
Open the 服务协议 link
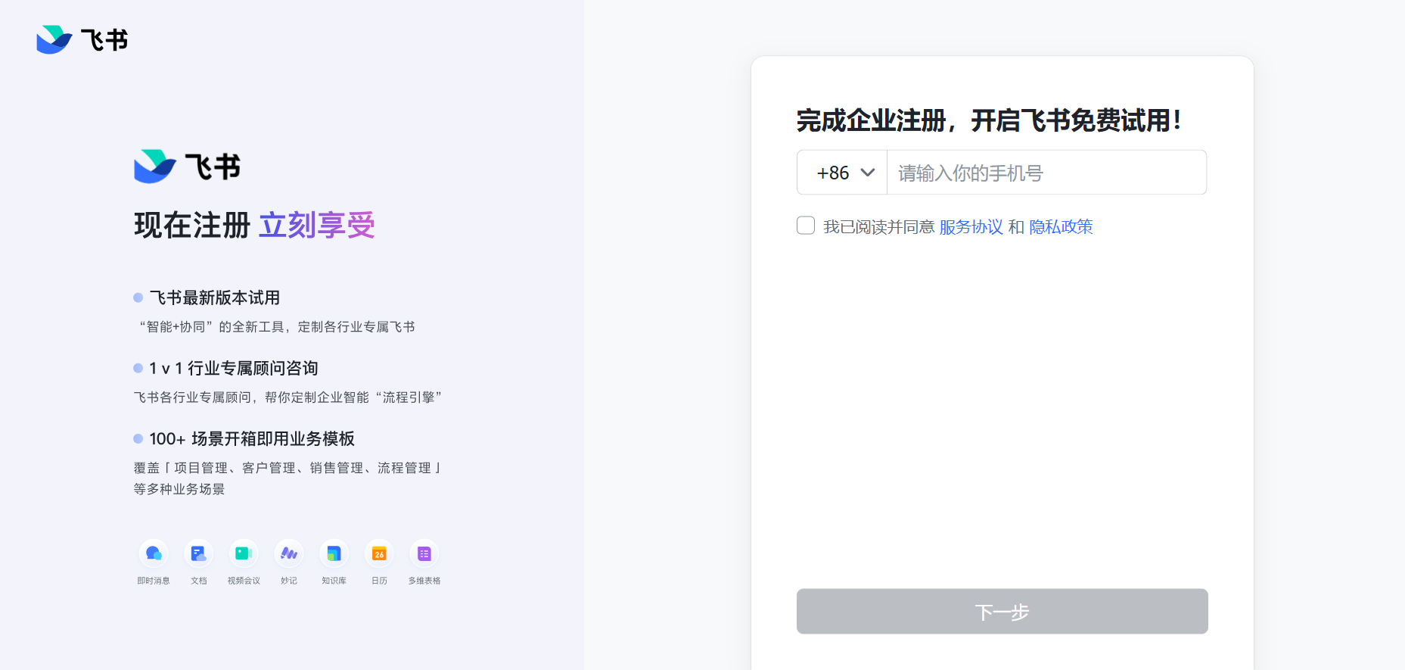click(x=971, y=227)
